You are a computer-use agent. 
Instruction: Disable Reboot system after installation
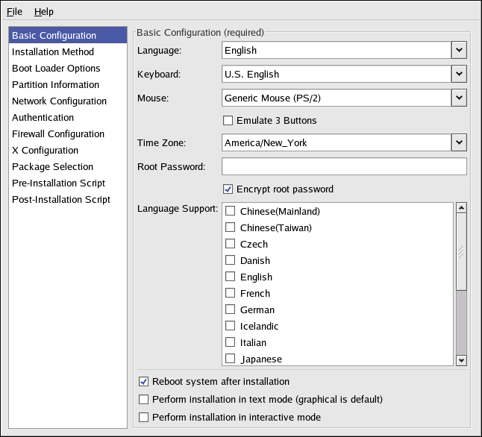click(x=145, y=382)
